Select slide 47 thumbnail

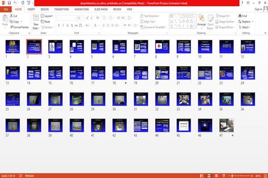click(226, 125)
